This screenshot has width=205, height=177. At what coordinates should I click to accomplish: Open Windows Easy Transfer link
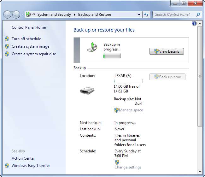coord(31,166)
